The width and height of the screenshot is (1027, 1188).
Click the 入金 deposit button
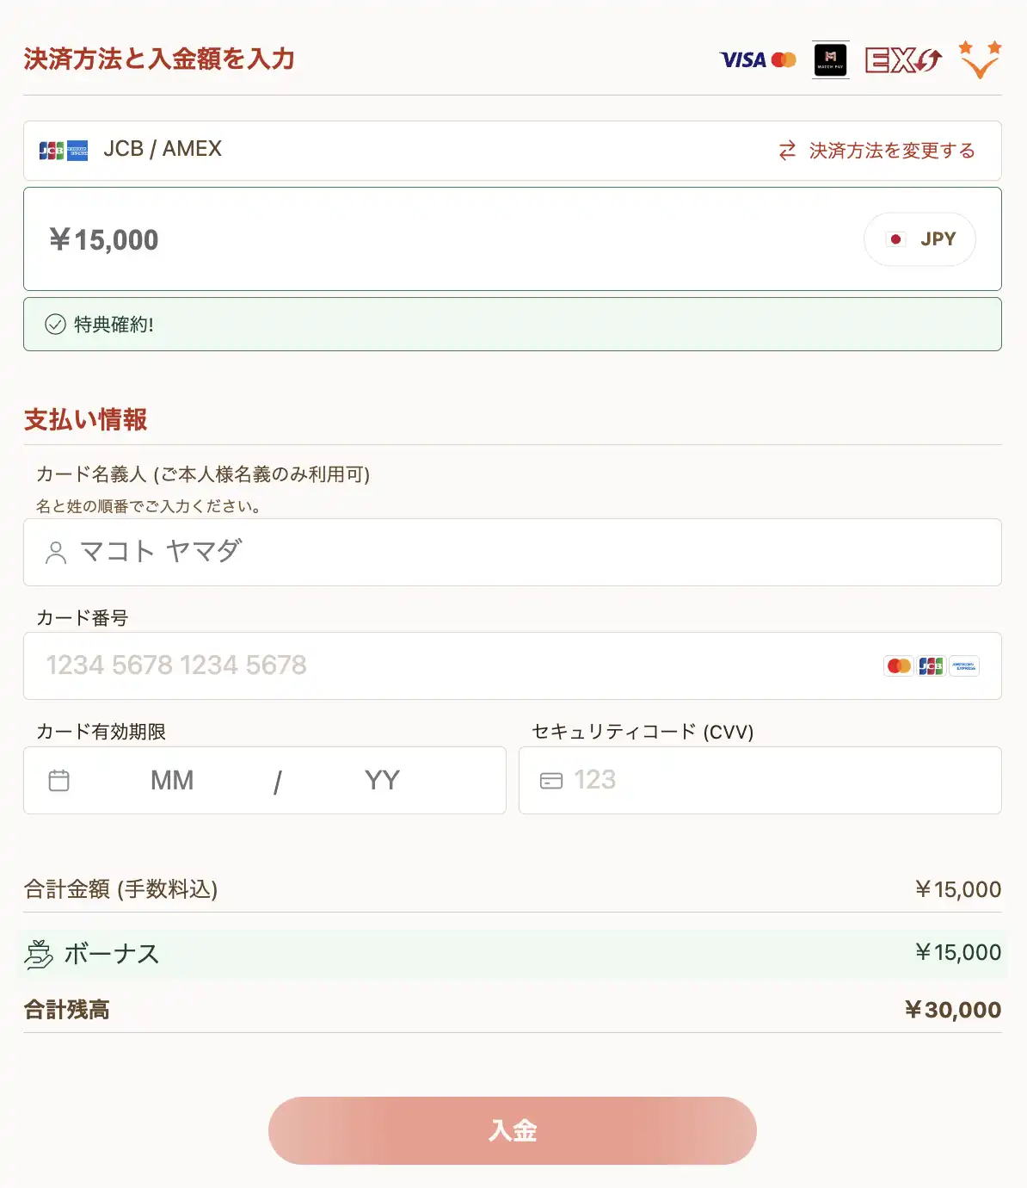point(513,1130)
